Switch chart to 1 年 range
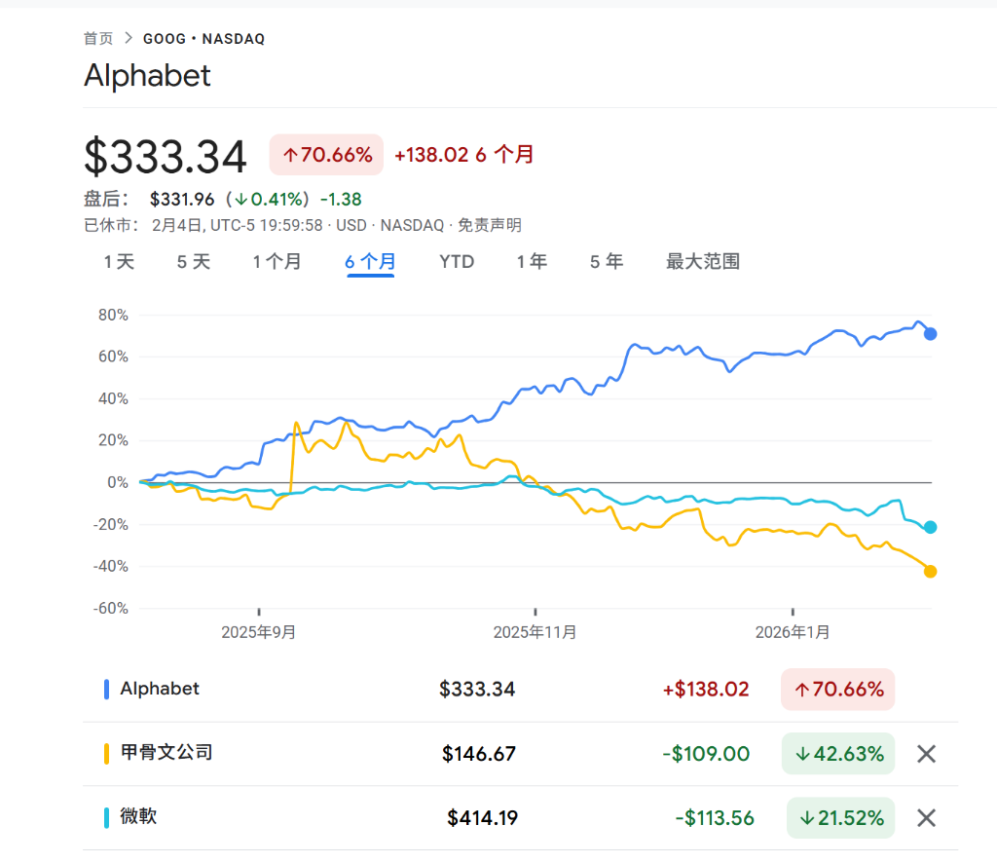Screen dimensions: 997x863 point(532,261)
